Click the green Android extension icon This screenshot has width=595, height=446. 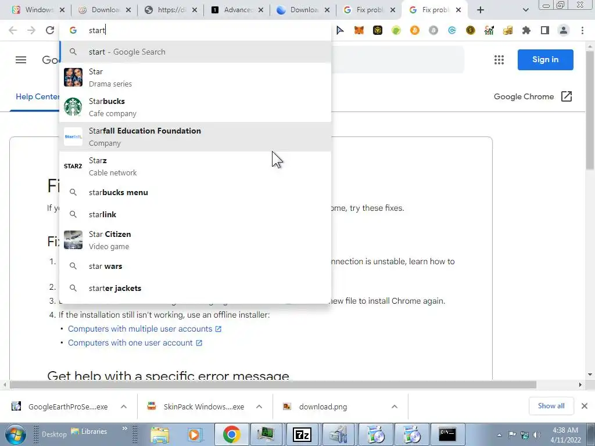click(396, 30)
